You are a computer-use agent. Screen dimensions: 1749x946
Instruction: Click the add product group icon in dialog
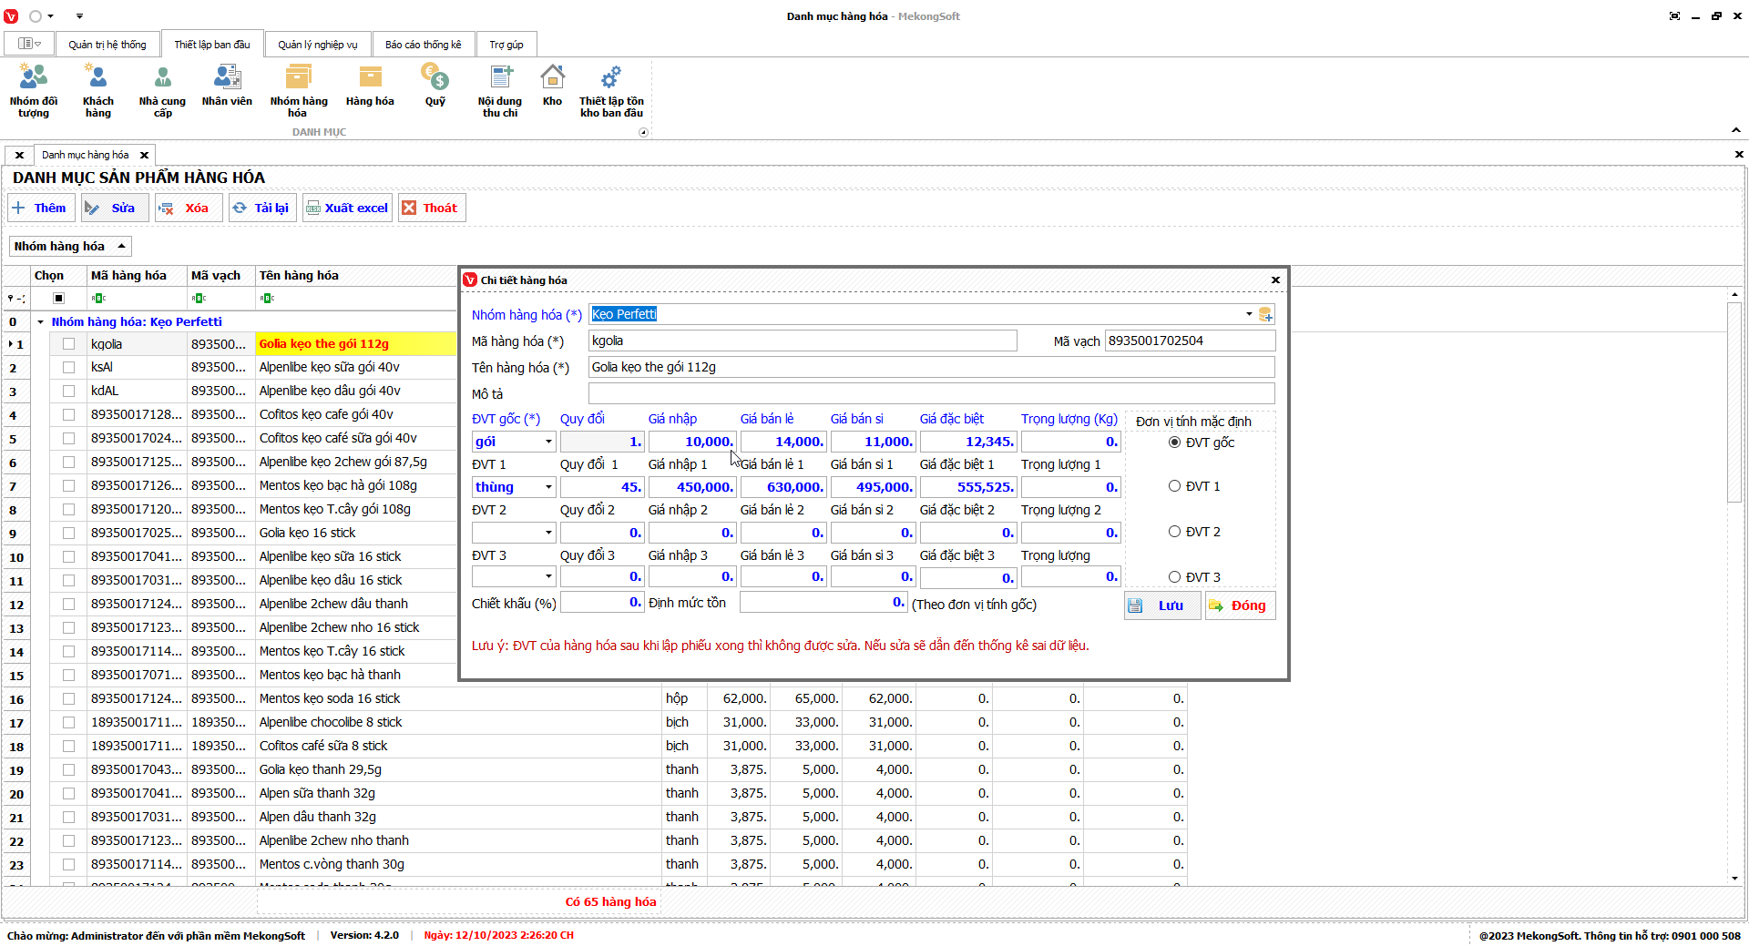tap(1265, 315)
